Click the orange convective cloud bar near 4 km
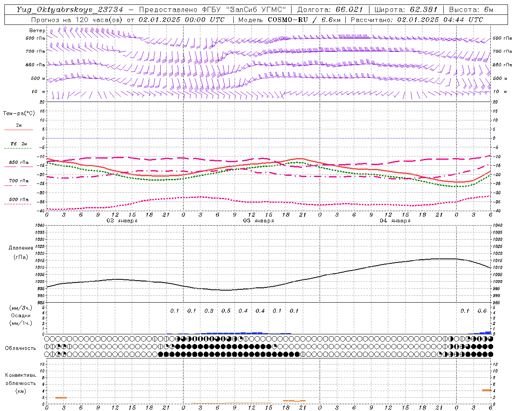 486,390
